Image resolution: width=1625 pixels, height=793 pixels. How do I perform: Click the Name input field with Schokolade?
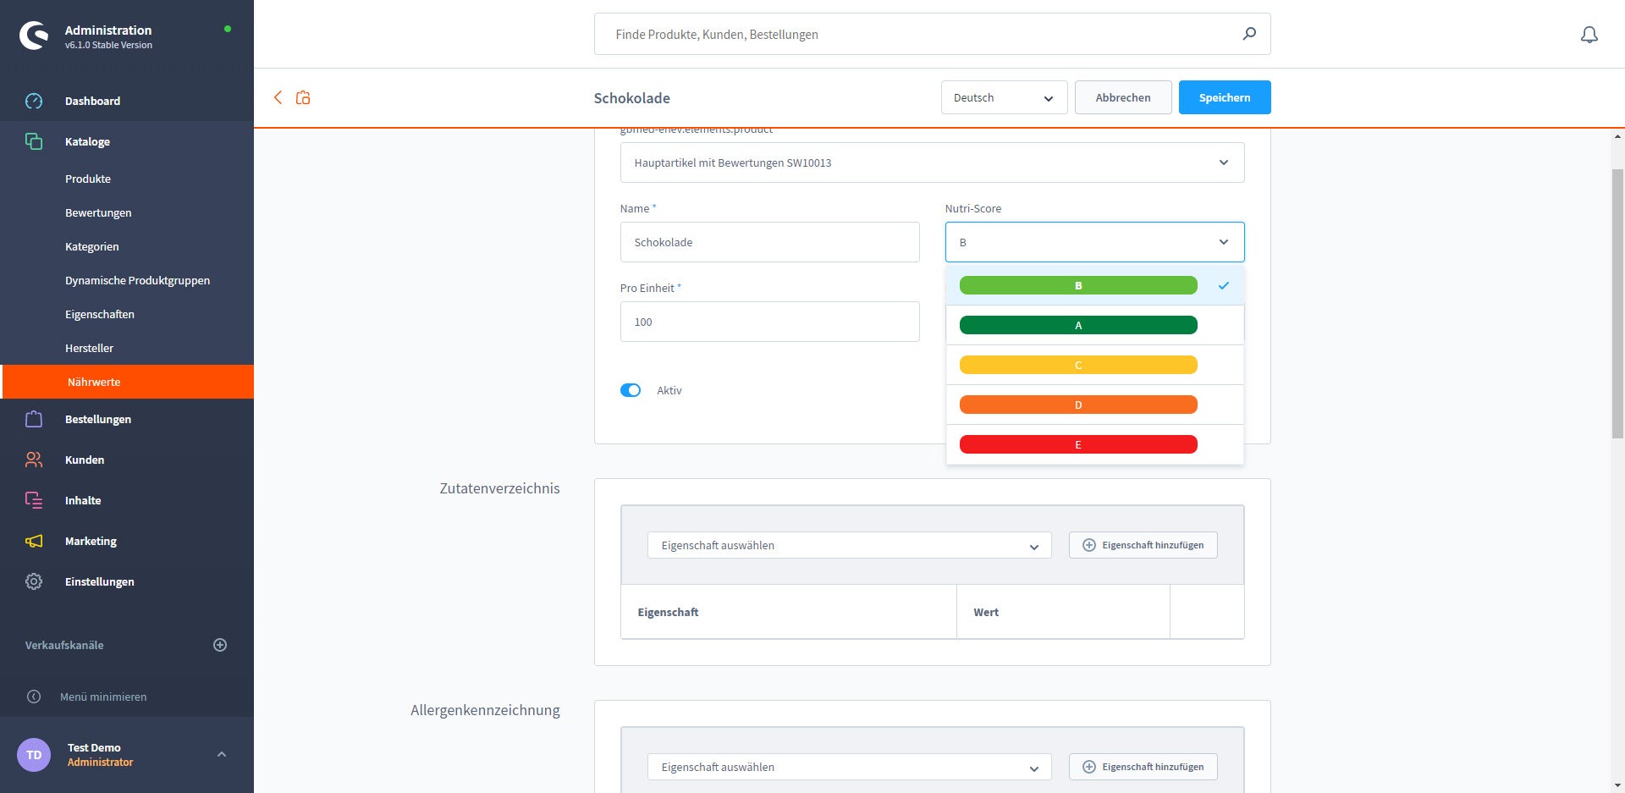point(769,242)
